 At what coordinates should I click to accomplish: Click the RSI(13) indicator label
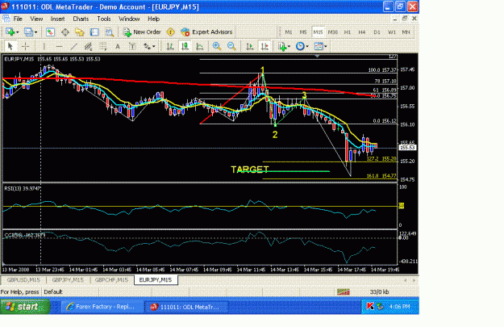pos(23,189)
